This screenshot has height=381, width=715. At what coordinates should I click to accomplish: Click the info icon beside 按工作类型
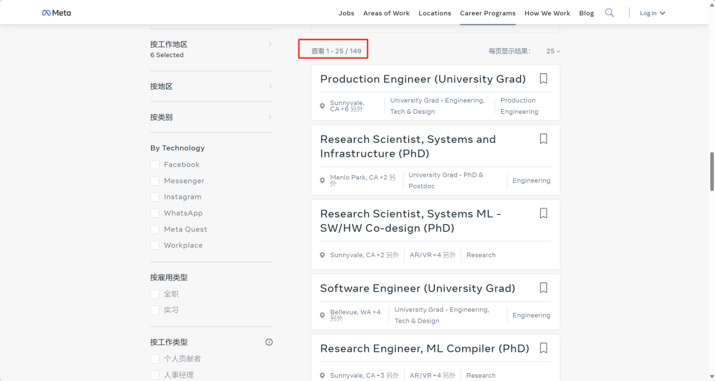click(269, 342)
